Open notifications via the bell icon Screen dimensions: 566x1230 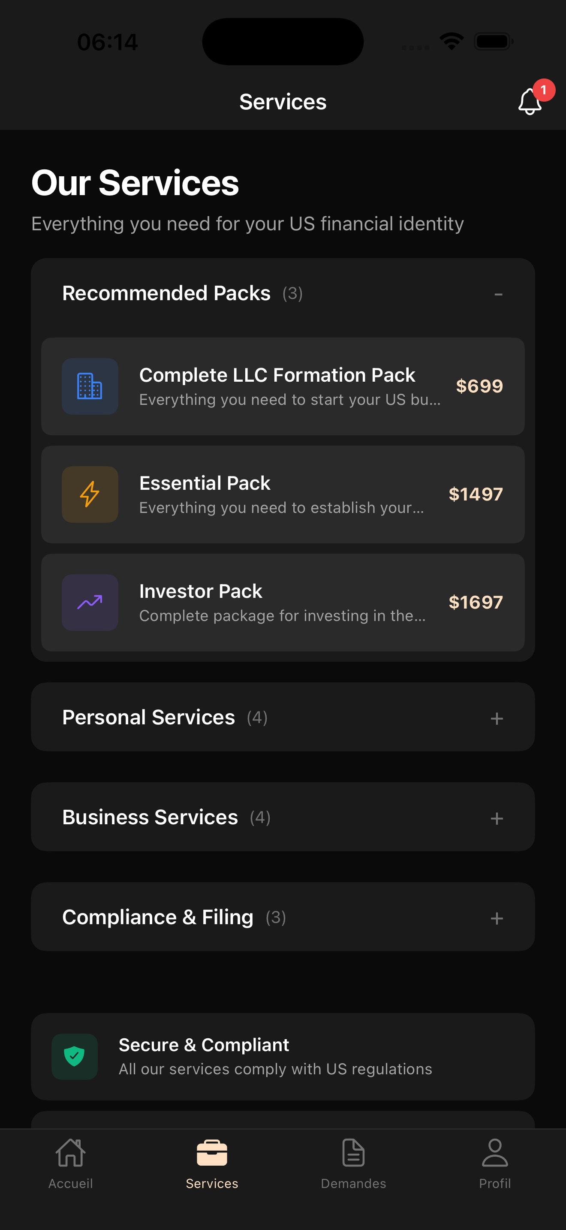pyautogui.click(x=530, y=101)
